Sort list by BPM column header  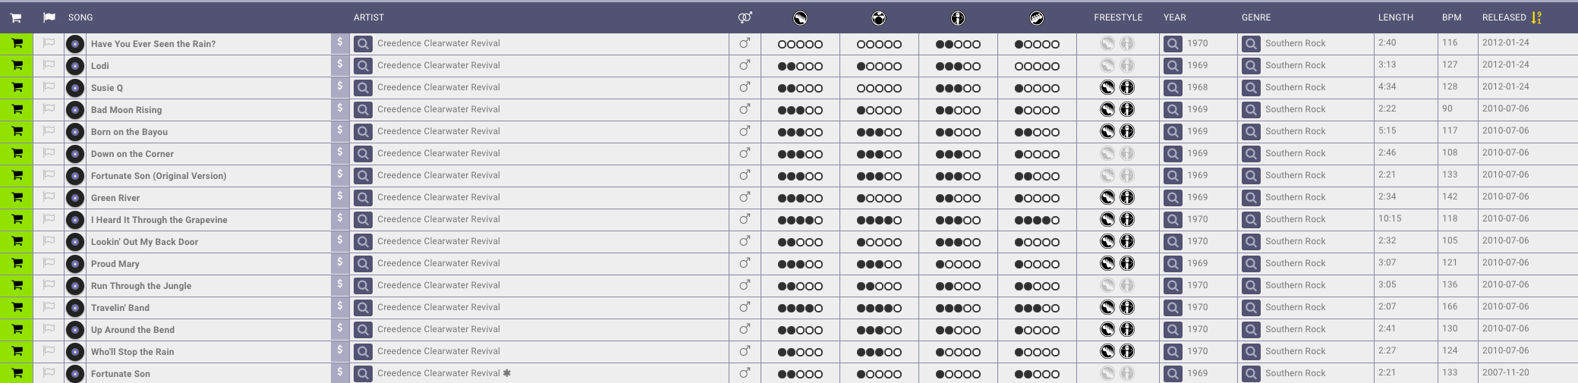(1451, 17)
